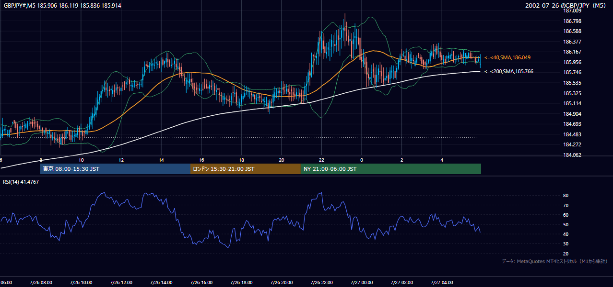Click hour tick 16 under price chart
The width and height of the screenshot is (613, 287).
pyautogui.click(x=201, y=160)
